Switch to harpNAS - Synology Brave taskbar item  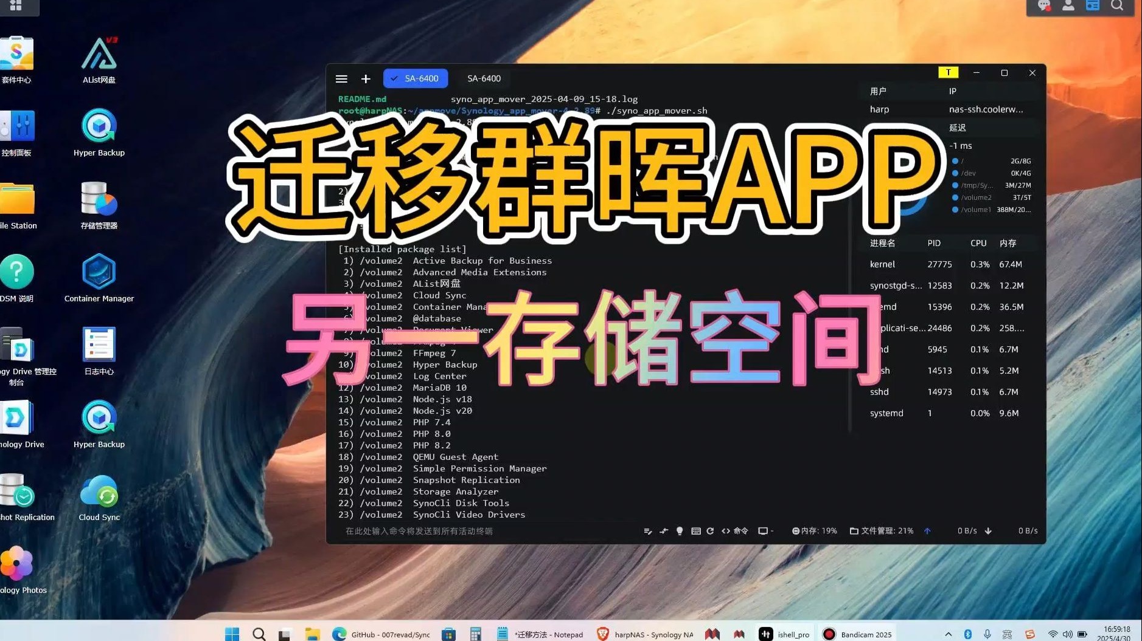point(646,634)
